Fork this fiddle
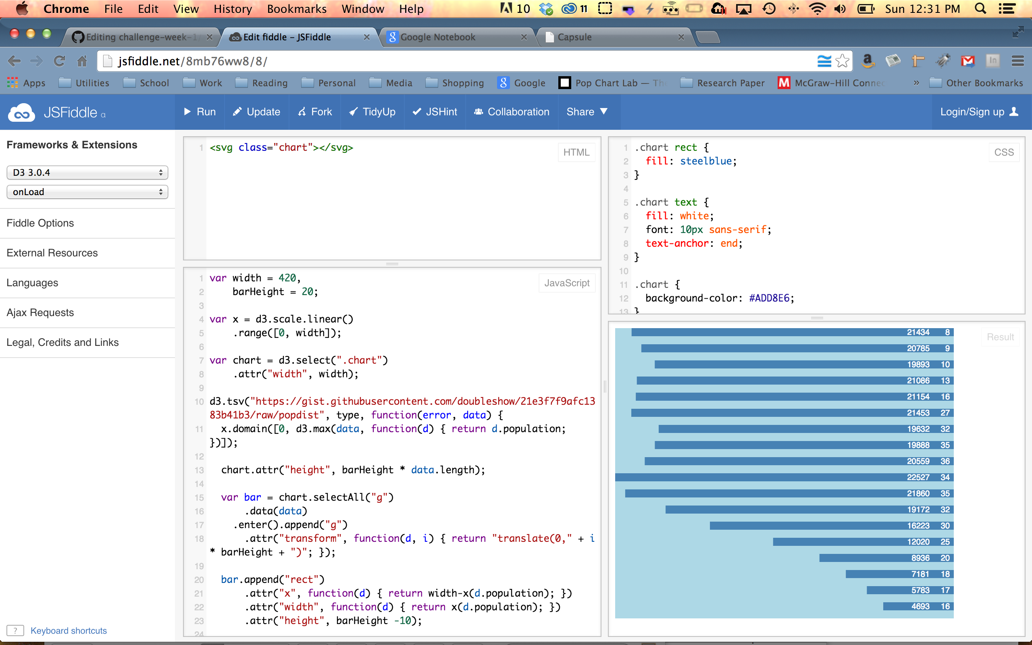The height and width of the screenshot is (645, 1032). (x=315, y=112)
